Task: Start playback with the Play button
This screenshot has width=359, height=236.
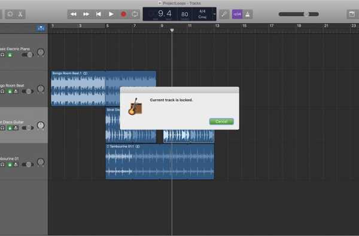Action: [x=111, y=14]
